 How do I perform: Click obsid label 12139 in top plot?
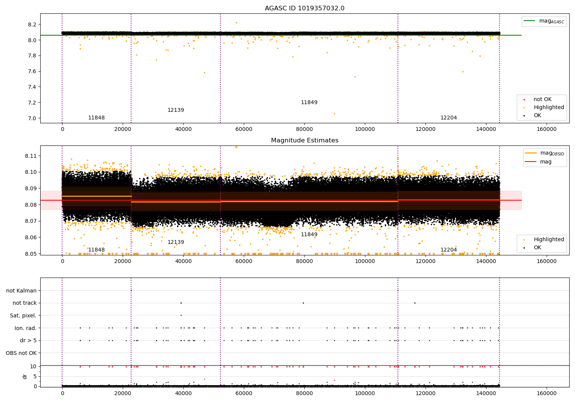tap(176, 110)
